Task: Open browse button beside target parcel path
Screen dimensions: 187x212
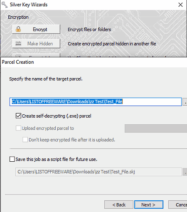Action: pos(185,102)
